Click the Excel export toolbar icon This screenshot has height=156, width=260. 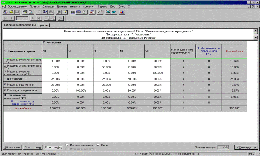108,12
